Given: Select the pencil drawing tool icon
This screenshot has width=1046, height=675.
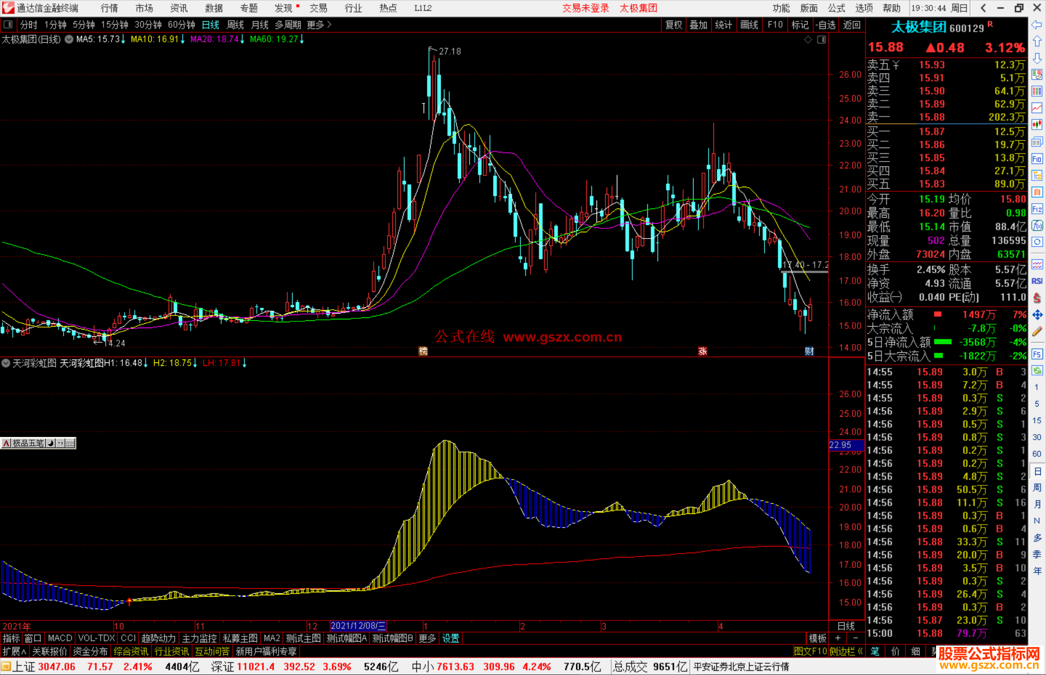Looking at the screenshot, I should 1037,332.
